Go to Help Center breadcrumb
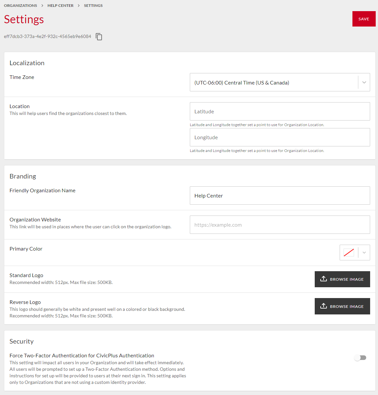Image resolution: width=378 pixels, height=395 pixels. pyautogui.click(x=60, y=6)
